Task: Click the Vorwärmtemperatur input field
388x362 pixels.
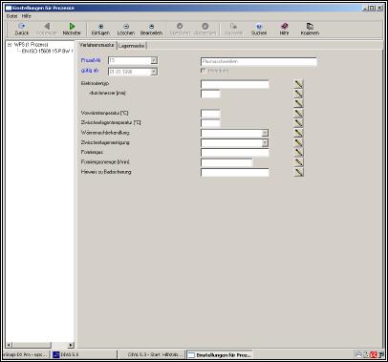Action: pyautogui.click(x=210, y=114)
